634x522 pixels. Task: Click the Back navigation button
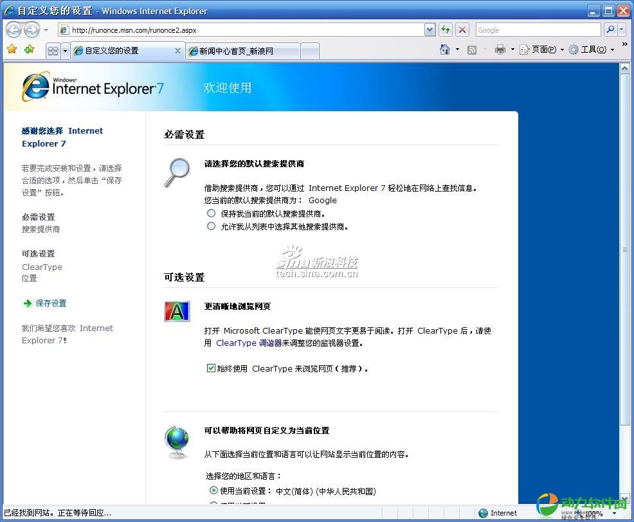coord(15,30)
